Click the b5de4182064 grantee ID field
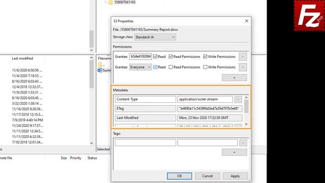This screenshot has width=325, height=183. pos(141,56)
